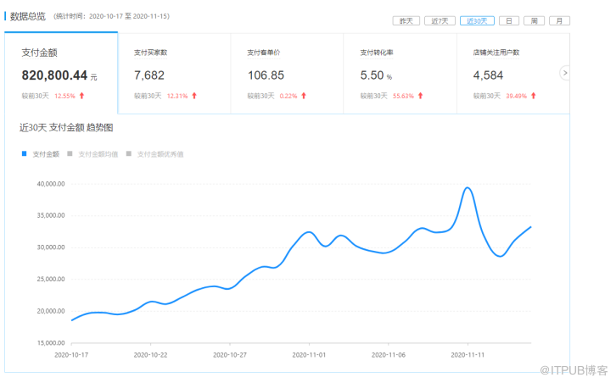Select the 近30天 time range button
Image resolution: width=616 pixels, height=383 pixels.
(477, 20)
